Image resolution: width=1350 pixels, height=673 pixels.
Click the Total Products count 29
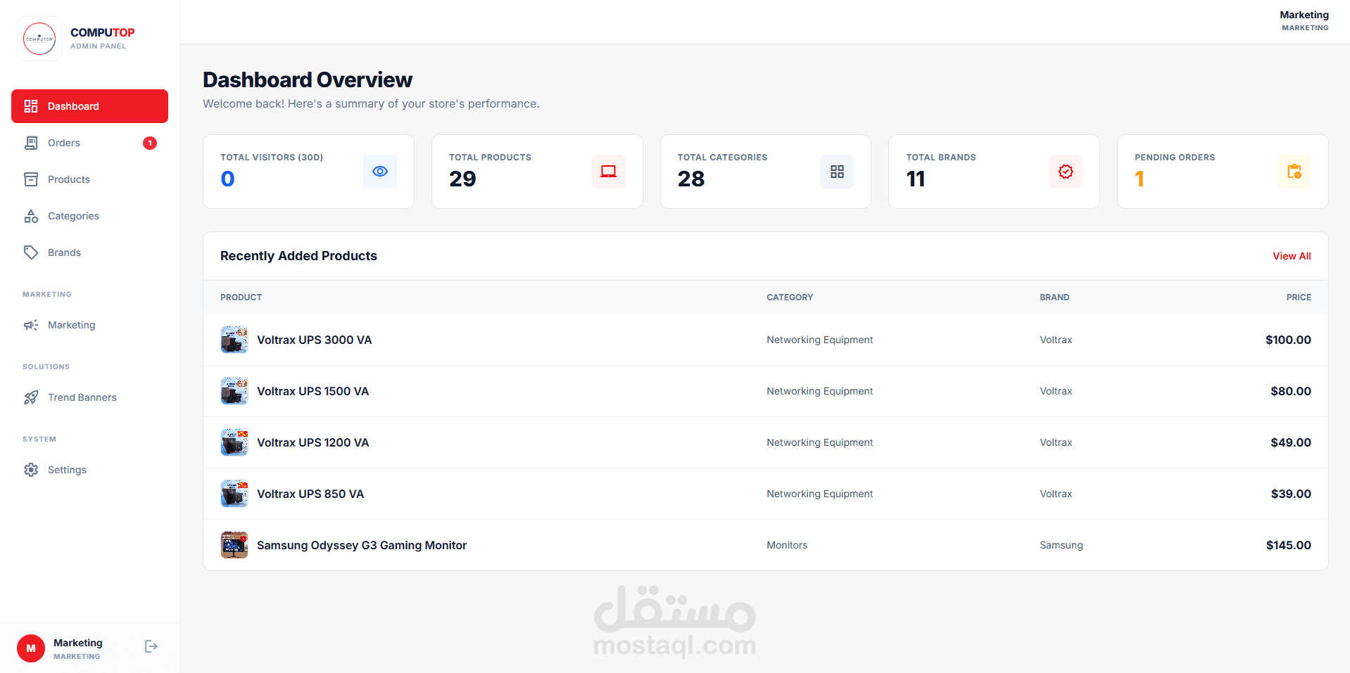tap(462, 179)
